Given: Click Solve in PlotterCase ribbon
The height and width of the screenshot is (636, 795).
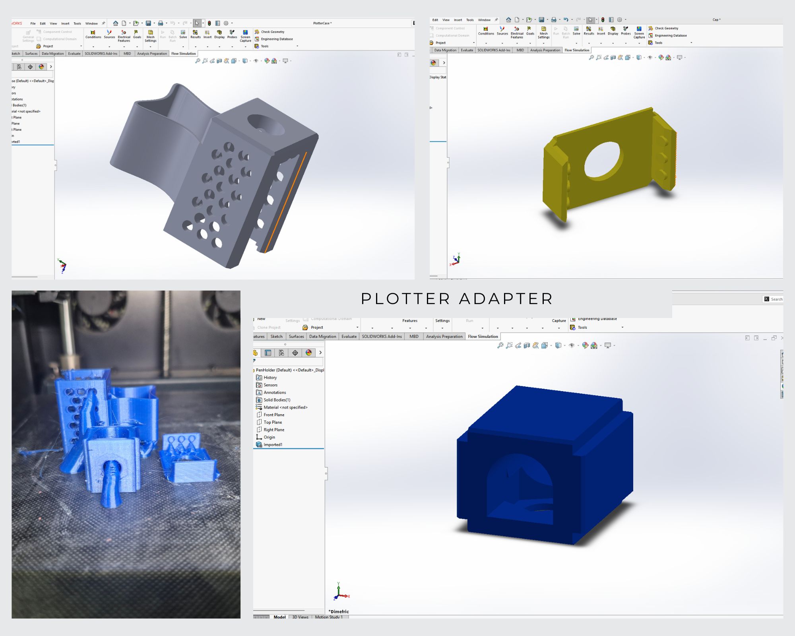Looking at the screenshot, I should point(183,35).
